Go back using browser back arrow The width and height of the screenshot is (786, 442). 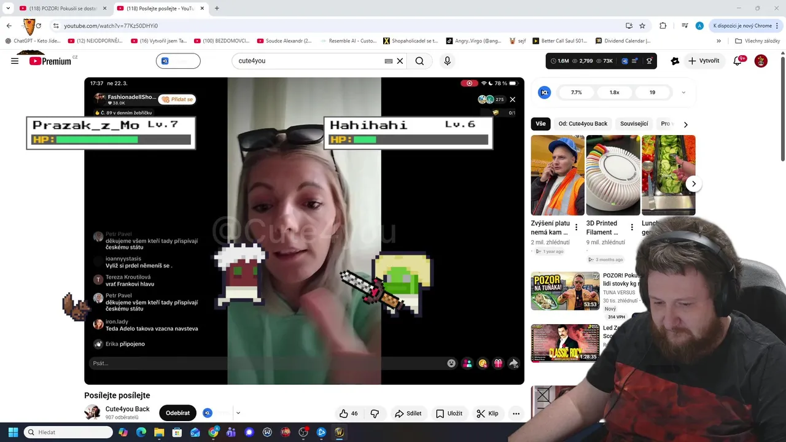[9, 26]
